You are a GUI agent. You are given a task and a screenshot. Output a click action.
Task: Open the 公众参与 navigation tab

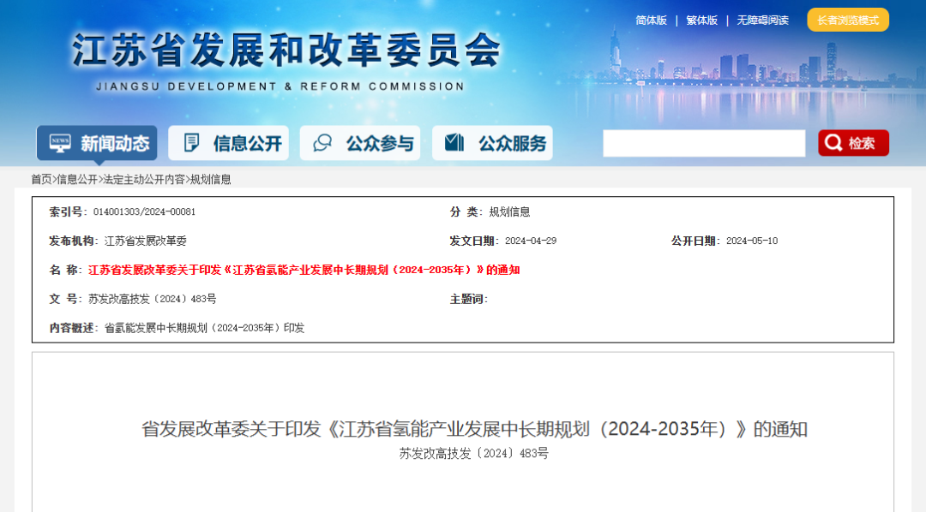pos(360,143)
